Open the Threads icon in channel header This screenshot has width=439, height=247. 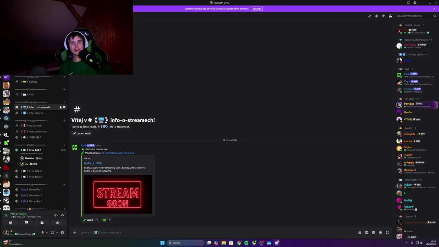(369, 16)
